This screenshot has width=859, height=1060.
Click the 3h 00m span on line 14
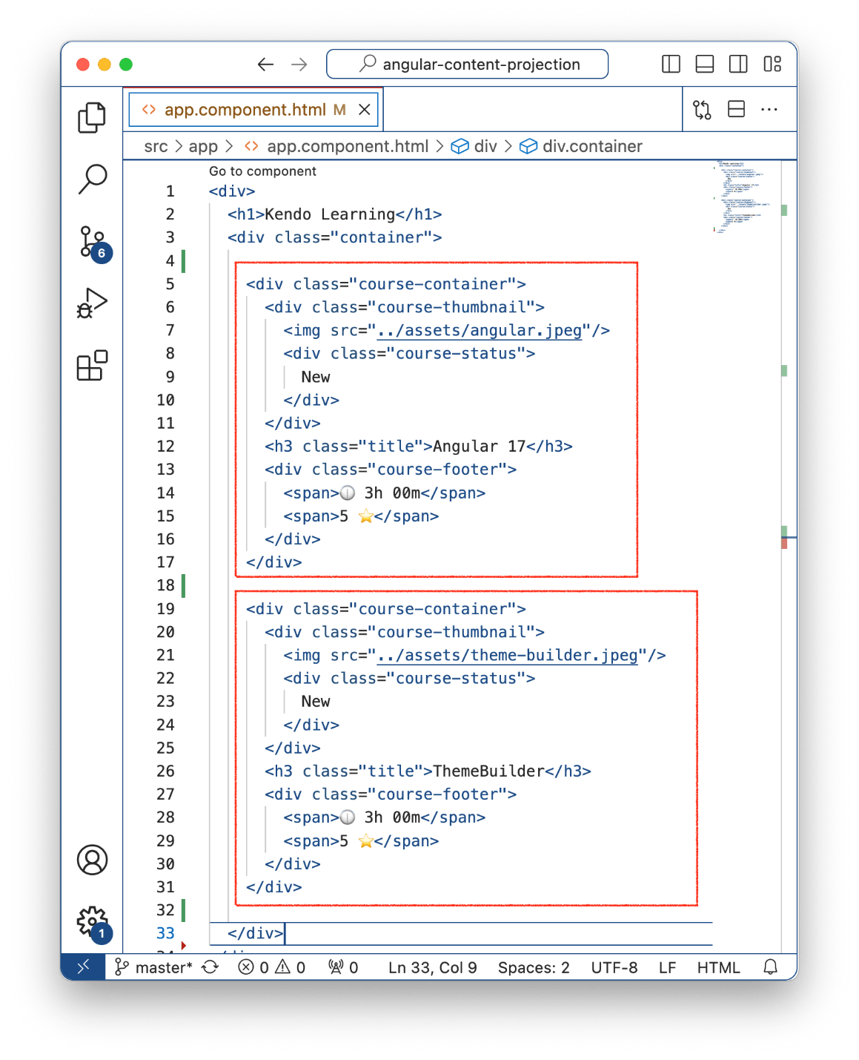384,493
